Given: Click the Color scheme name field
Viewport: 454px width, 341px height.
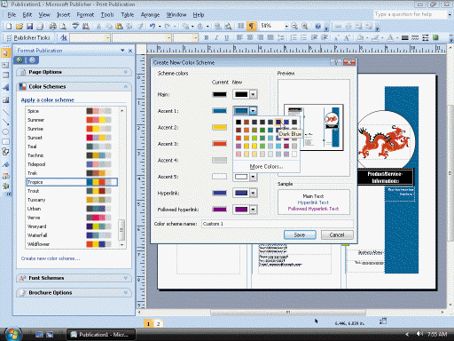Looking at the screenshot, I should (277, 224).
